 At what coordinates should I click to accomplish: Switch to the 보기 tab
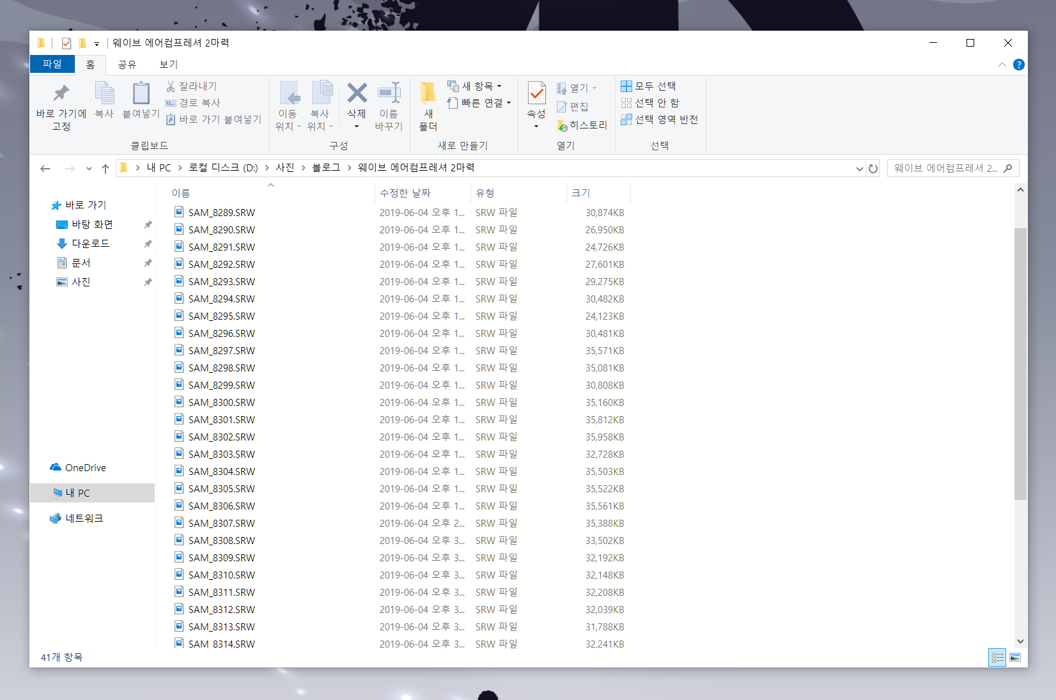[168, 65]
